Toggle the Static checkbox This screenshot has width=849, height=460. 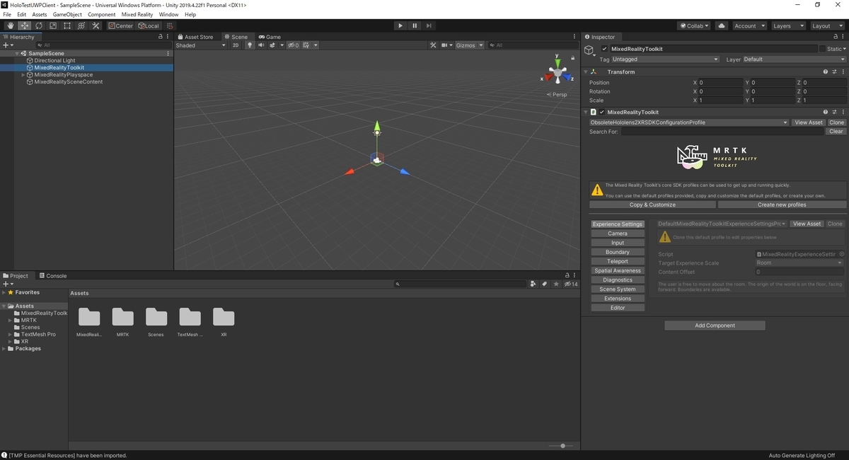pyautogui.click(x=822, y=49)
